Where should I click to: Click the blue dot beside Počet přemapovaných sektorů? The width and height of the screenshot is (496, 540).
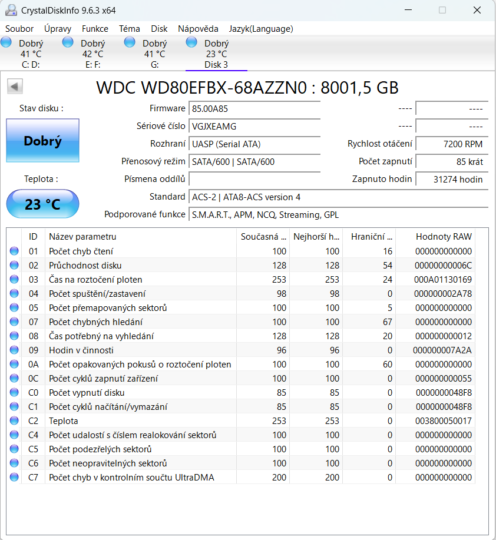pos(13,307)
